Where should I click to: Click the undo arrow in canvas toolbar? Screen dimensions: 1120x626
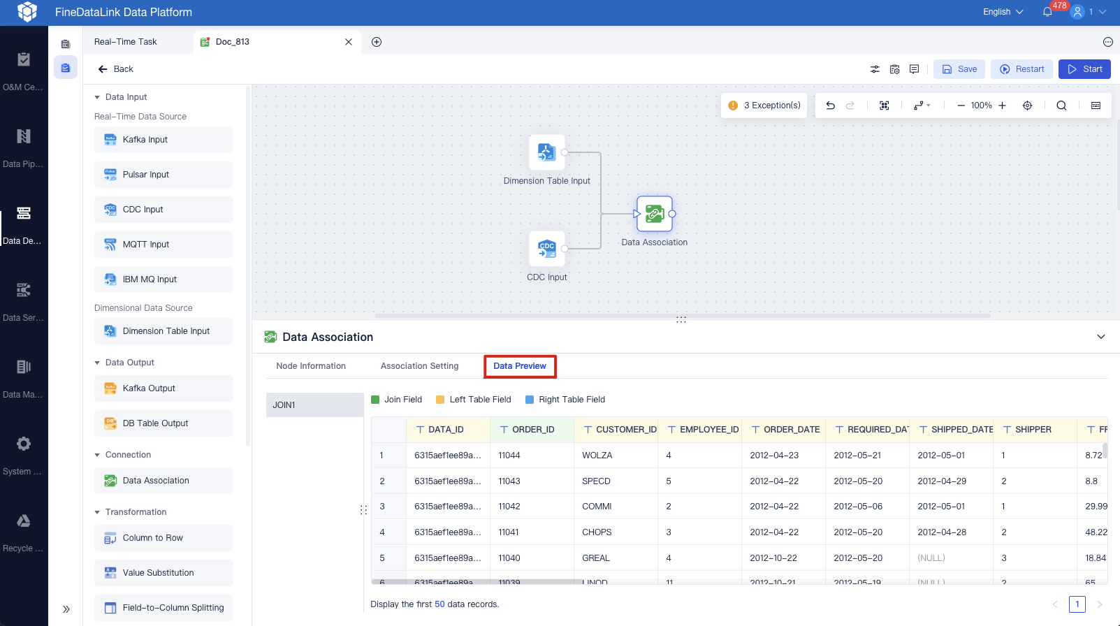click(x=831, y=105)
